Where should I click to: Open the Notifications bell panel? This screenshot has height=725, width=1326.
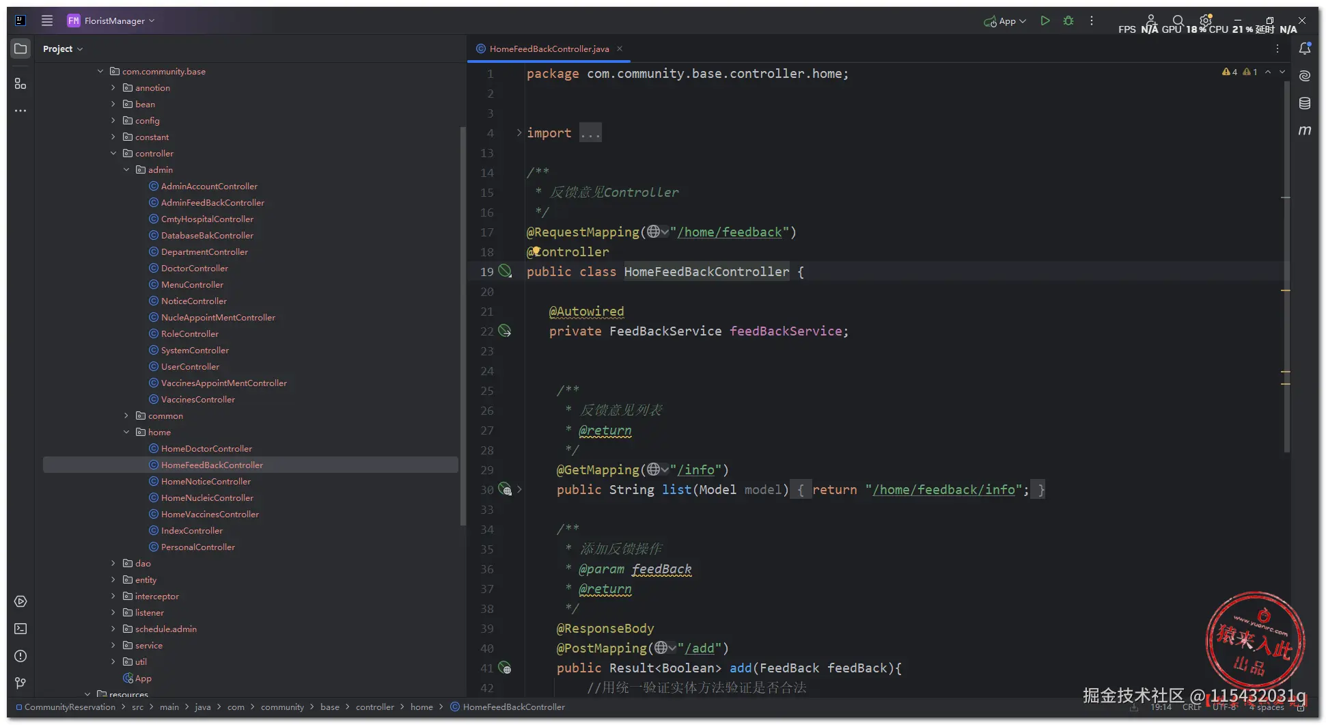(1305, 49)
